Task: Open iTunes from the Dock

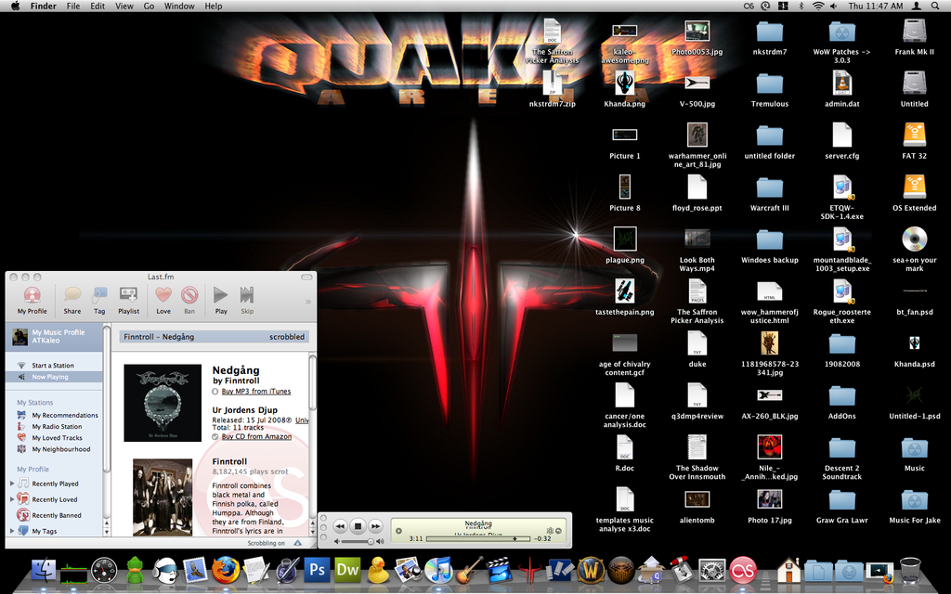Action: click(438, 570)
